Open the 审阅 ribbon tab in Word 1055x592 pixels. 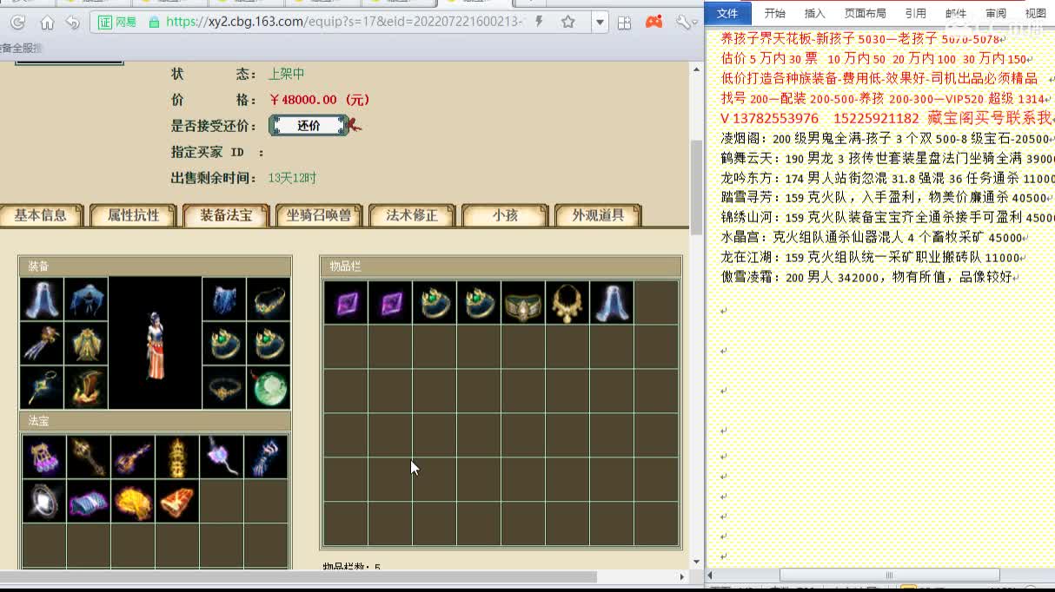tap(996, 13)
